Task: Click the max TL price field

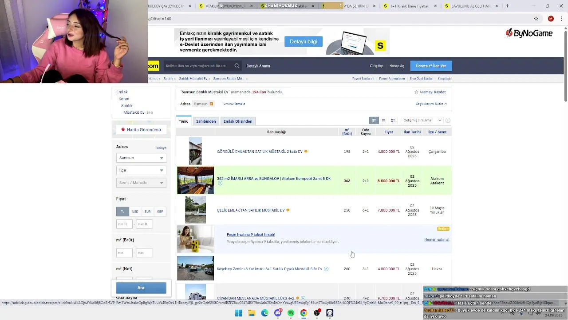Action: tap(144, 224)
